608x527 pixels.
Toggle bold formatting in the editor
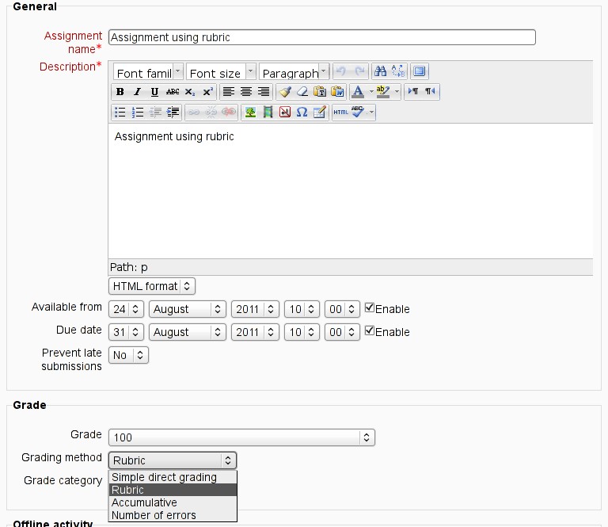(120, 92)
